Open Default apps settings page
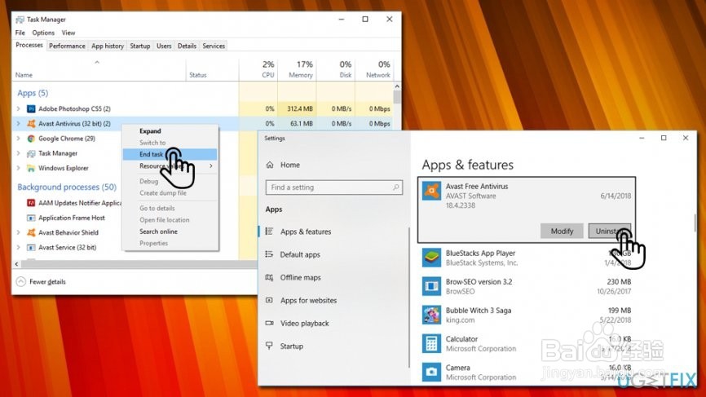This screenshot has width=706, height=397. [300, 255]
